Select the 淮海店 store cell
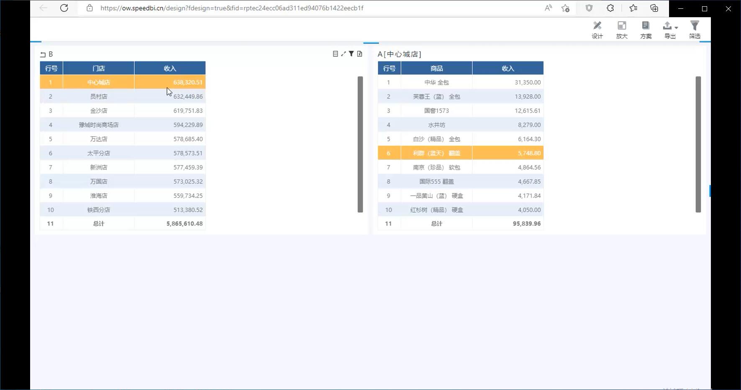The width and height of the screenshot is (741, 390). tap(99, 196)
